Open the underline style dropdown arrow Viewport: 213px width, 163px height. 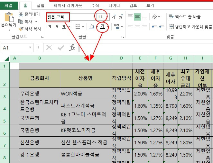click(69, 27)
